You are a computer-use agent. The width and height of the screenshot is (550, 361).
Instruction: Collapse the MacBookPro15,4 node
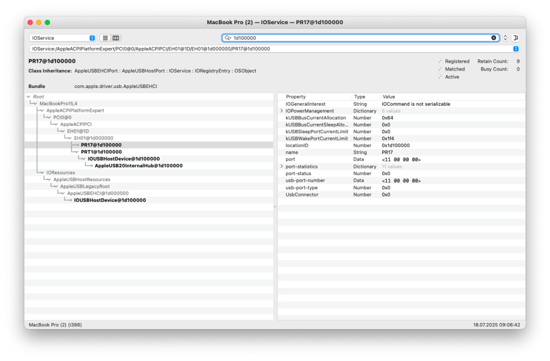pos(35,103)
